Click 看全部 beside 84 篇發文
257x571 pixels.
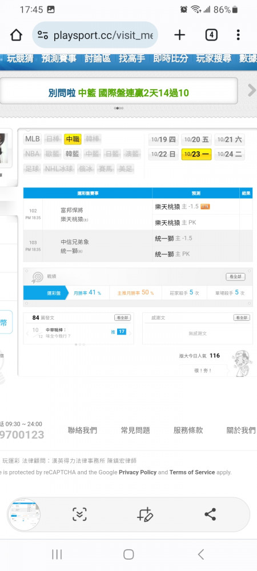122,318
